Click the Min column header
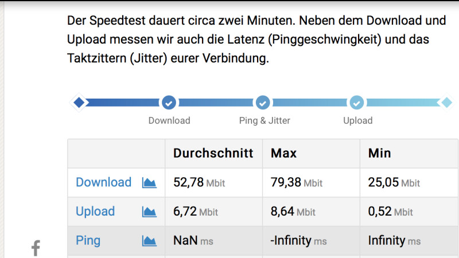Viewport: 459px width, 258px height. pos(379,153)
